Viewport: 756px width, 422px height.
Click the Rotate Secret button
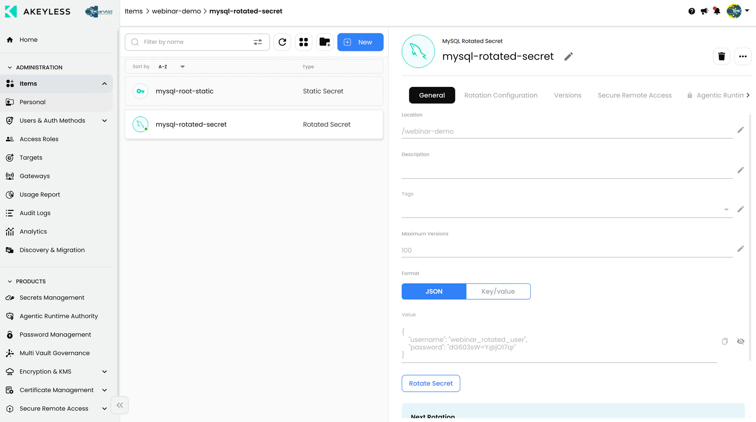(x=431, y=383)
